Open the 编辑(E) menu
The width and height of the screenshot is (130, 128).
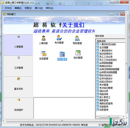(x=18, y=8)
